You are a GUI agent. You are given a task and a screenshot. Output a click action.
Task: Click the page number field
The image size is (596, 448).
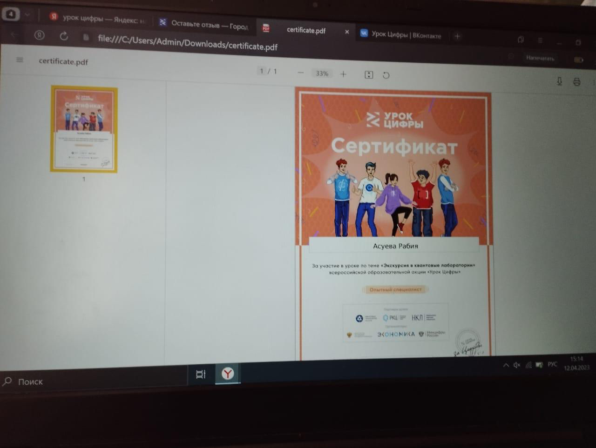pyautogui.click(x=262, y=71)
